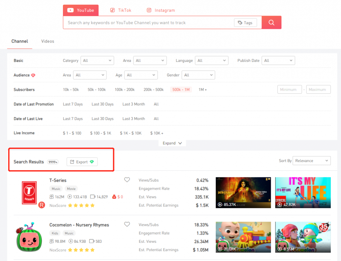Open the Audience Gender dropdown
The width and height of the screenshot is (341, 261).
tap(198, 75)
